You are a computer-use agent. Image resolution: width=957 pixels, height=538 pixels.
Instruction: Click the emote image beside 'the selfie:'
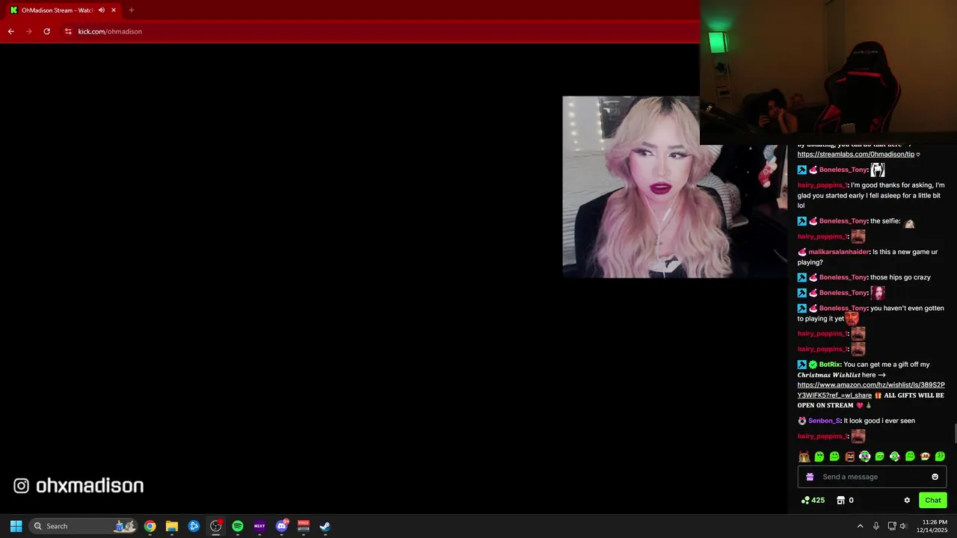(909, 222)
